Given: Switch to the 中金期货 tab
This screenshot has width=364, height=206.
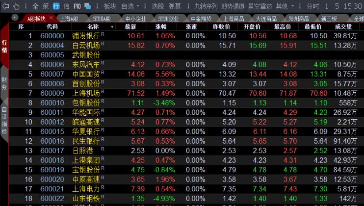Looking at the screenshot, I should click(x=200, y=19).
